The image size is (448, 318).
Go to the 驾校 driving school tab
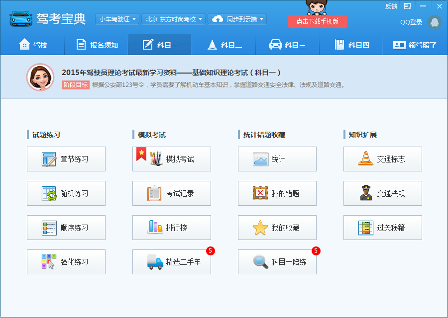(x=33, y=45)
